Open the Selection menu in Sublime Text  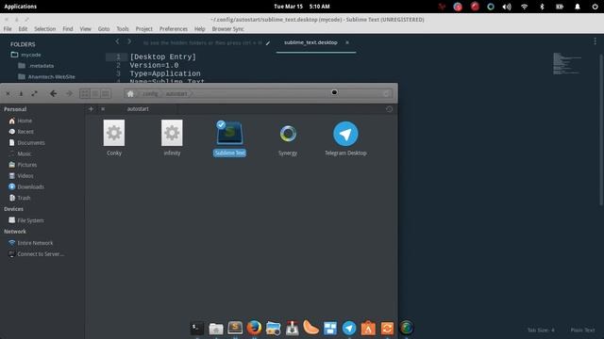point(44,29)
